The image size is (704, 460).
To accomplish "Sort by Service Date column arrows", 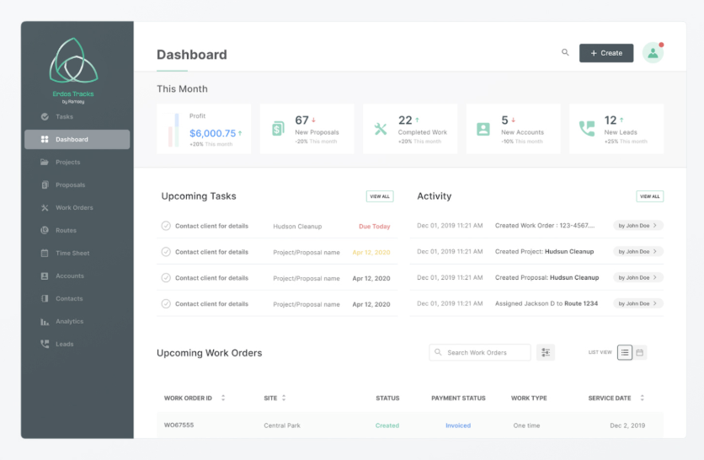I will pyautogui.click(x=642, y=398).
